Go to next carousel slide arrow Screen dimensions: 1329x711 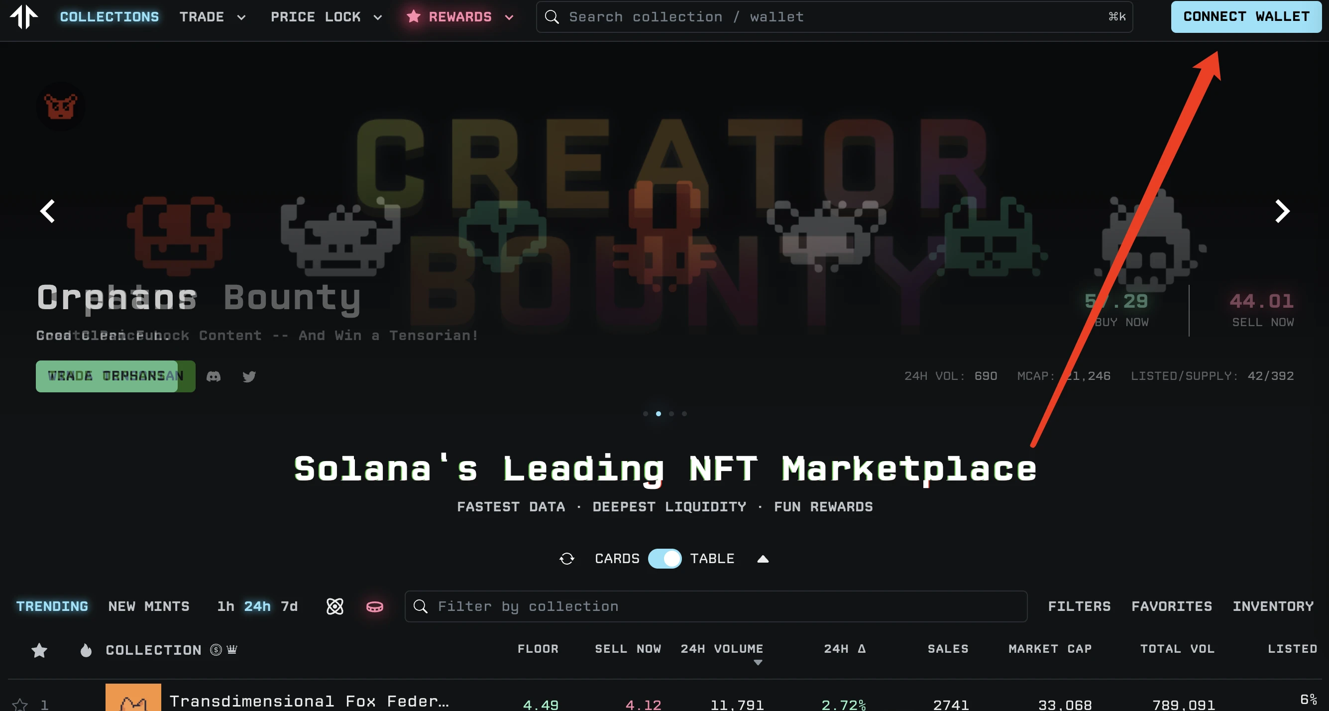[1282, 211]
